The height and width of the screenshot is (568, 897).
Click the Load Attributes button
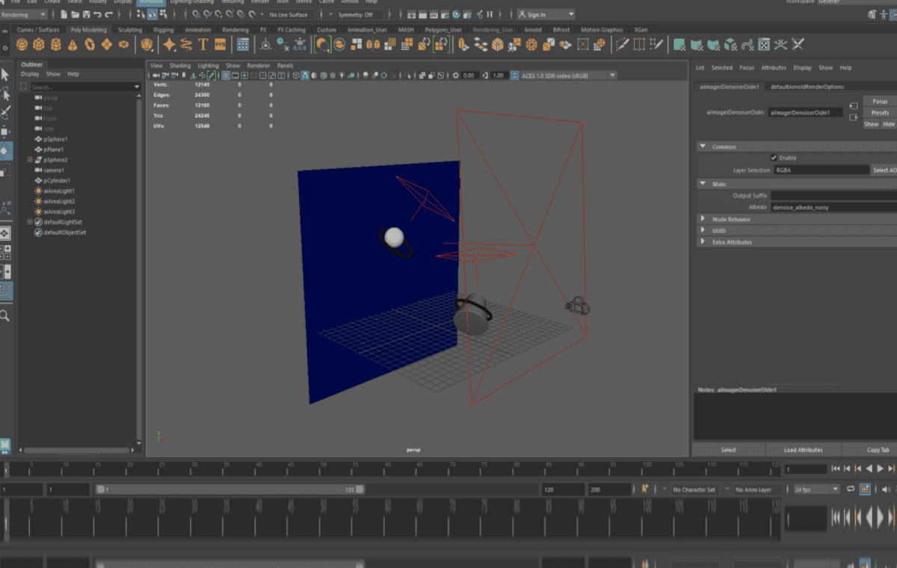click(803, 450)
